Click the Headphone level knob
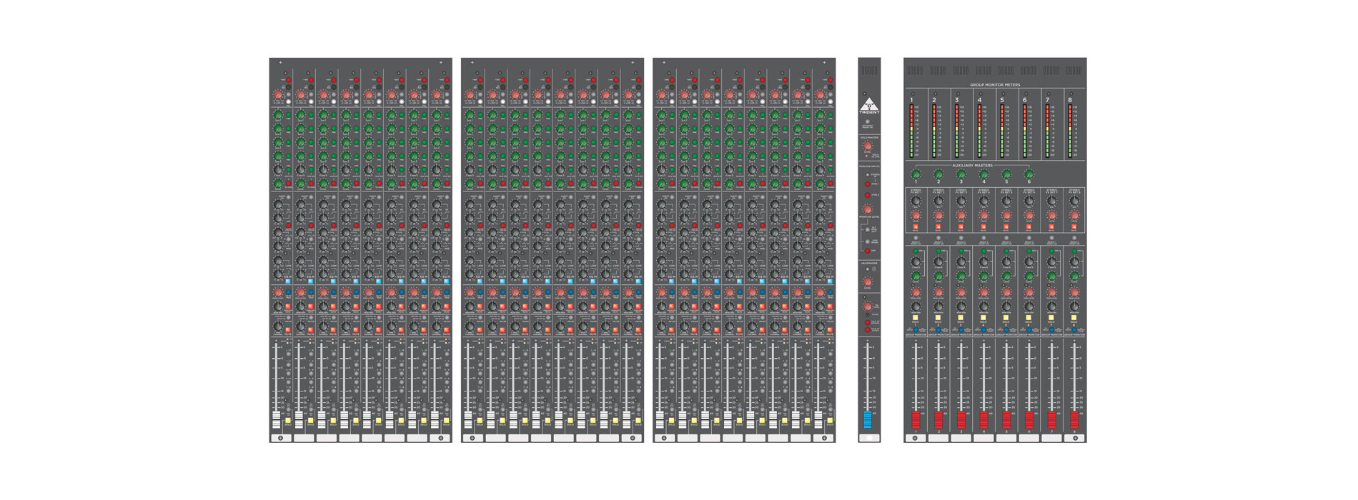Screen dimensions: 1358x500 tap(868, 283)
